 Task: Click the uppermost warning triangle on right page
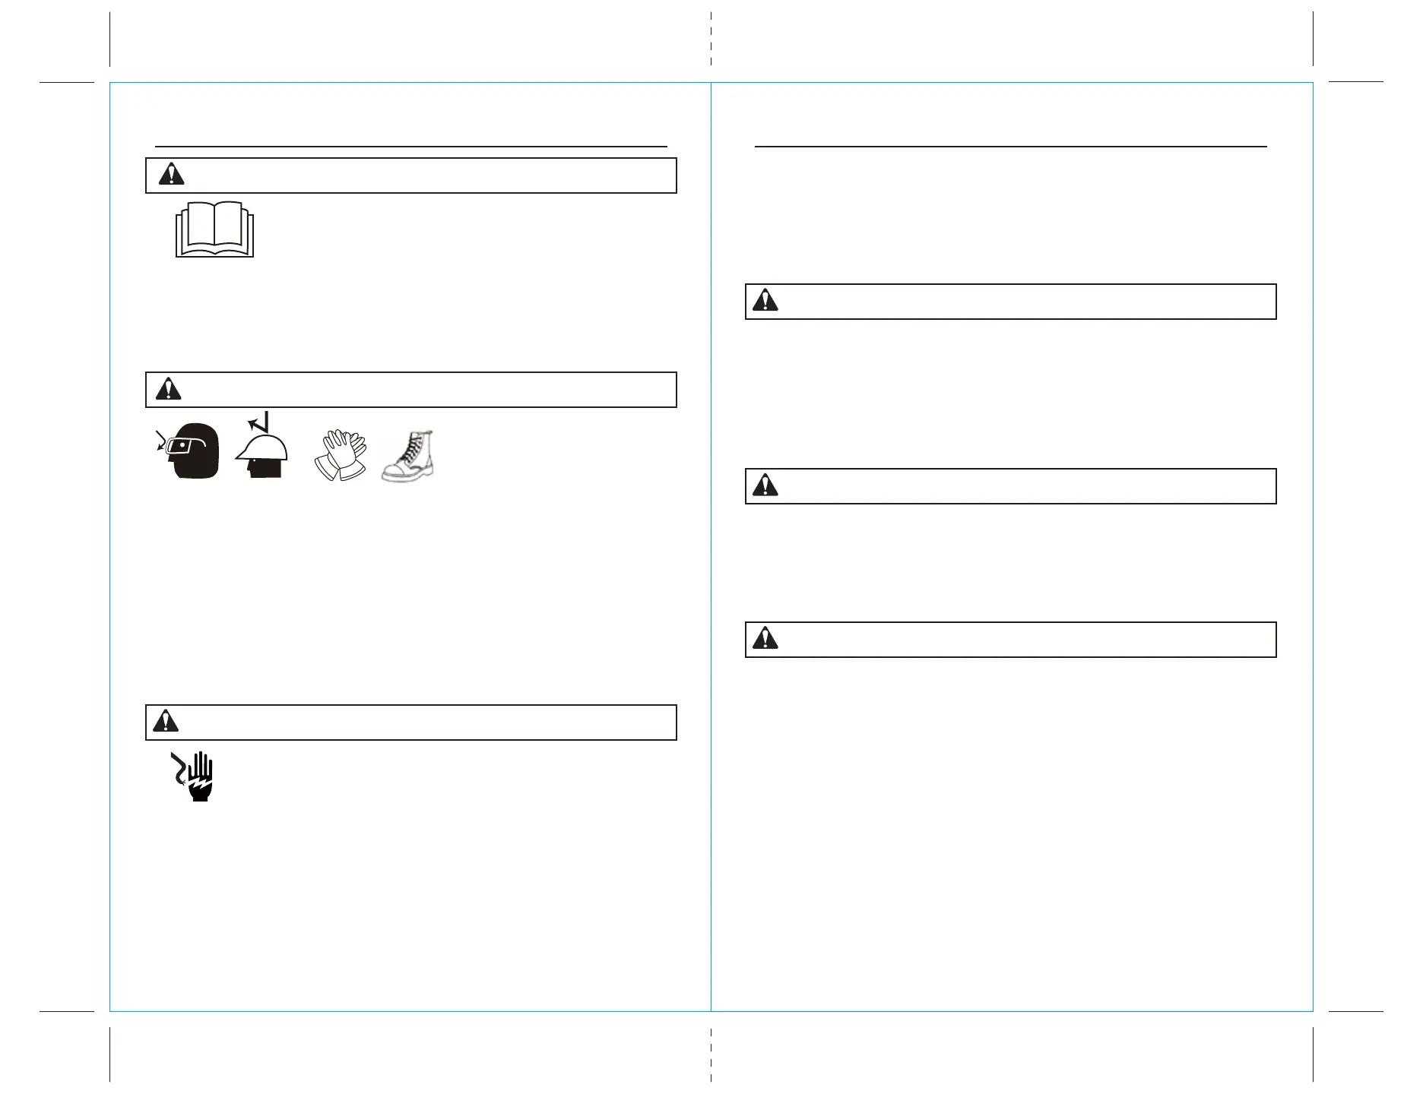pos(765,301)
